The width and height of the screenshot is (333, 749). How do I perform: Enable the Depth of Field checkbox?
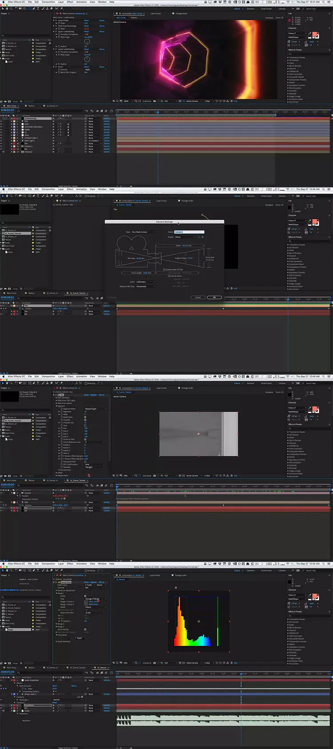click(164, 270)
